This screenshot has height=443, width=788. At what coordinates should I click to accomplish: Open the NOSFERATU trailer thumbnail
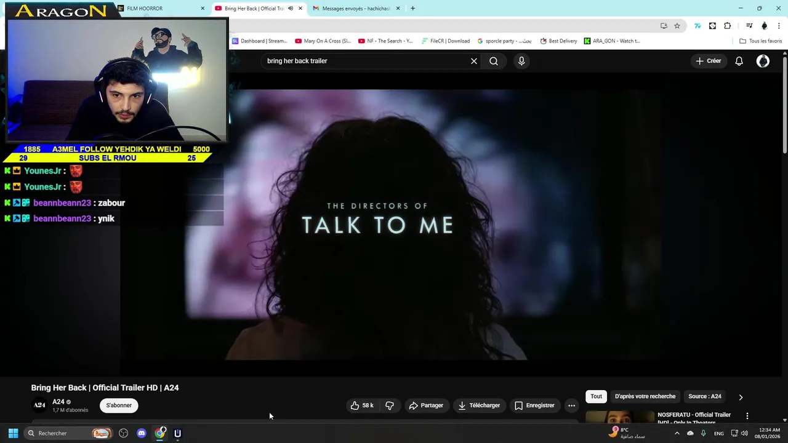[620, 417]
